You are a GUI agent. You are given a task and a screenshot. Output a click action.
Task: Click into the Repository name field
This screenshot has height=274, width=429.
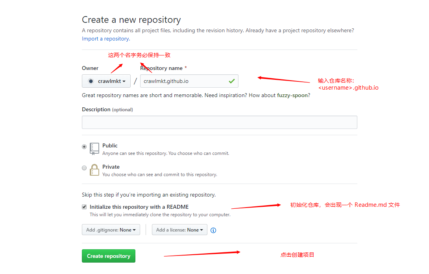[x=189, y=81]
